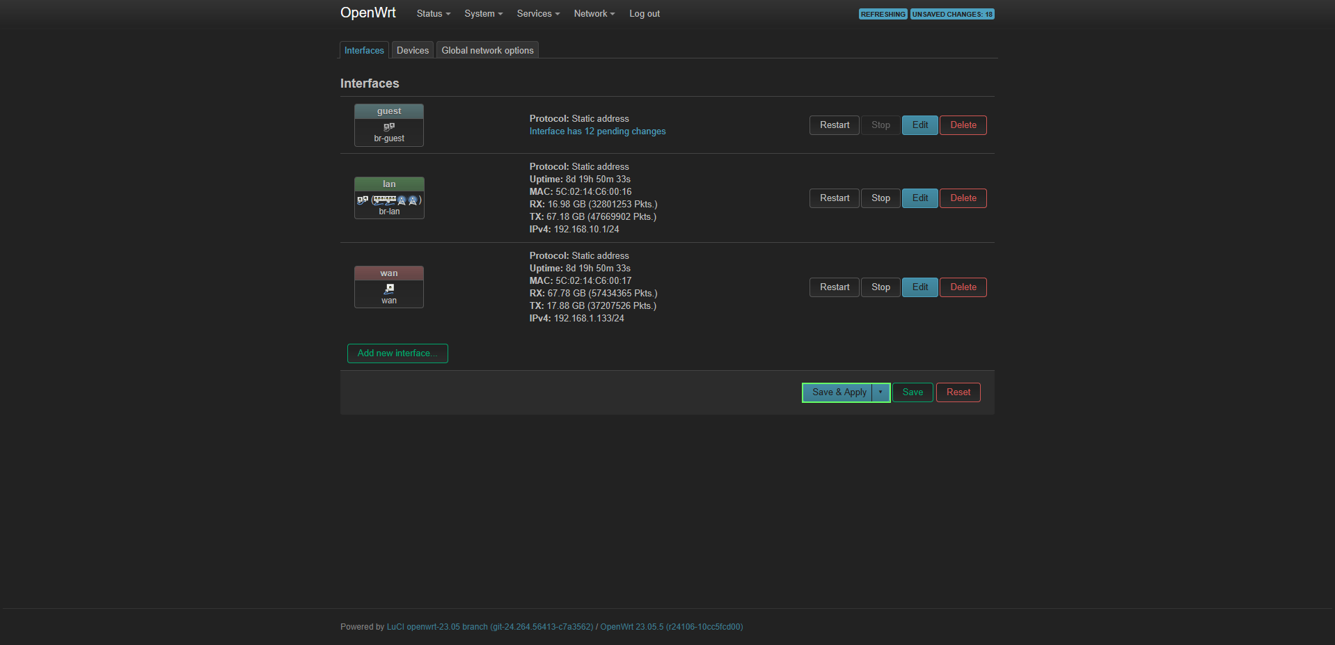The height and width of the screenshot is (645, 1335).
Task: Switch to the Interfaces tab
Action: (364, 50)
